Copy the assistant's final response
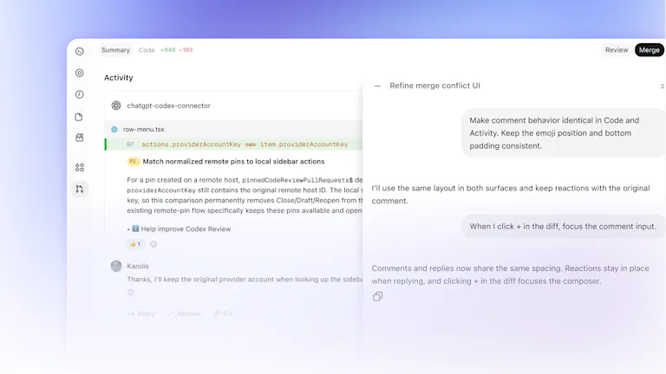This screenshot has height=374, width=666. 377,296
